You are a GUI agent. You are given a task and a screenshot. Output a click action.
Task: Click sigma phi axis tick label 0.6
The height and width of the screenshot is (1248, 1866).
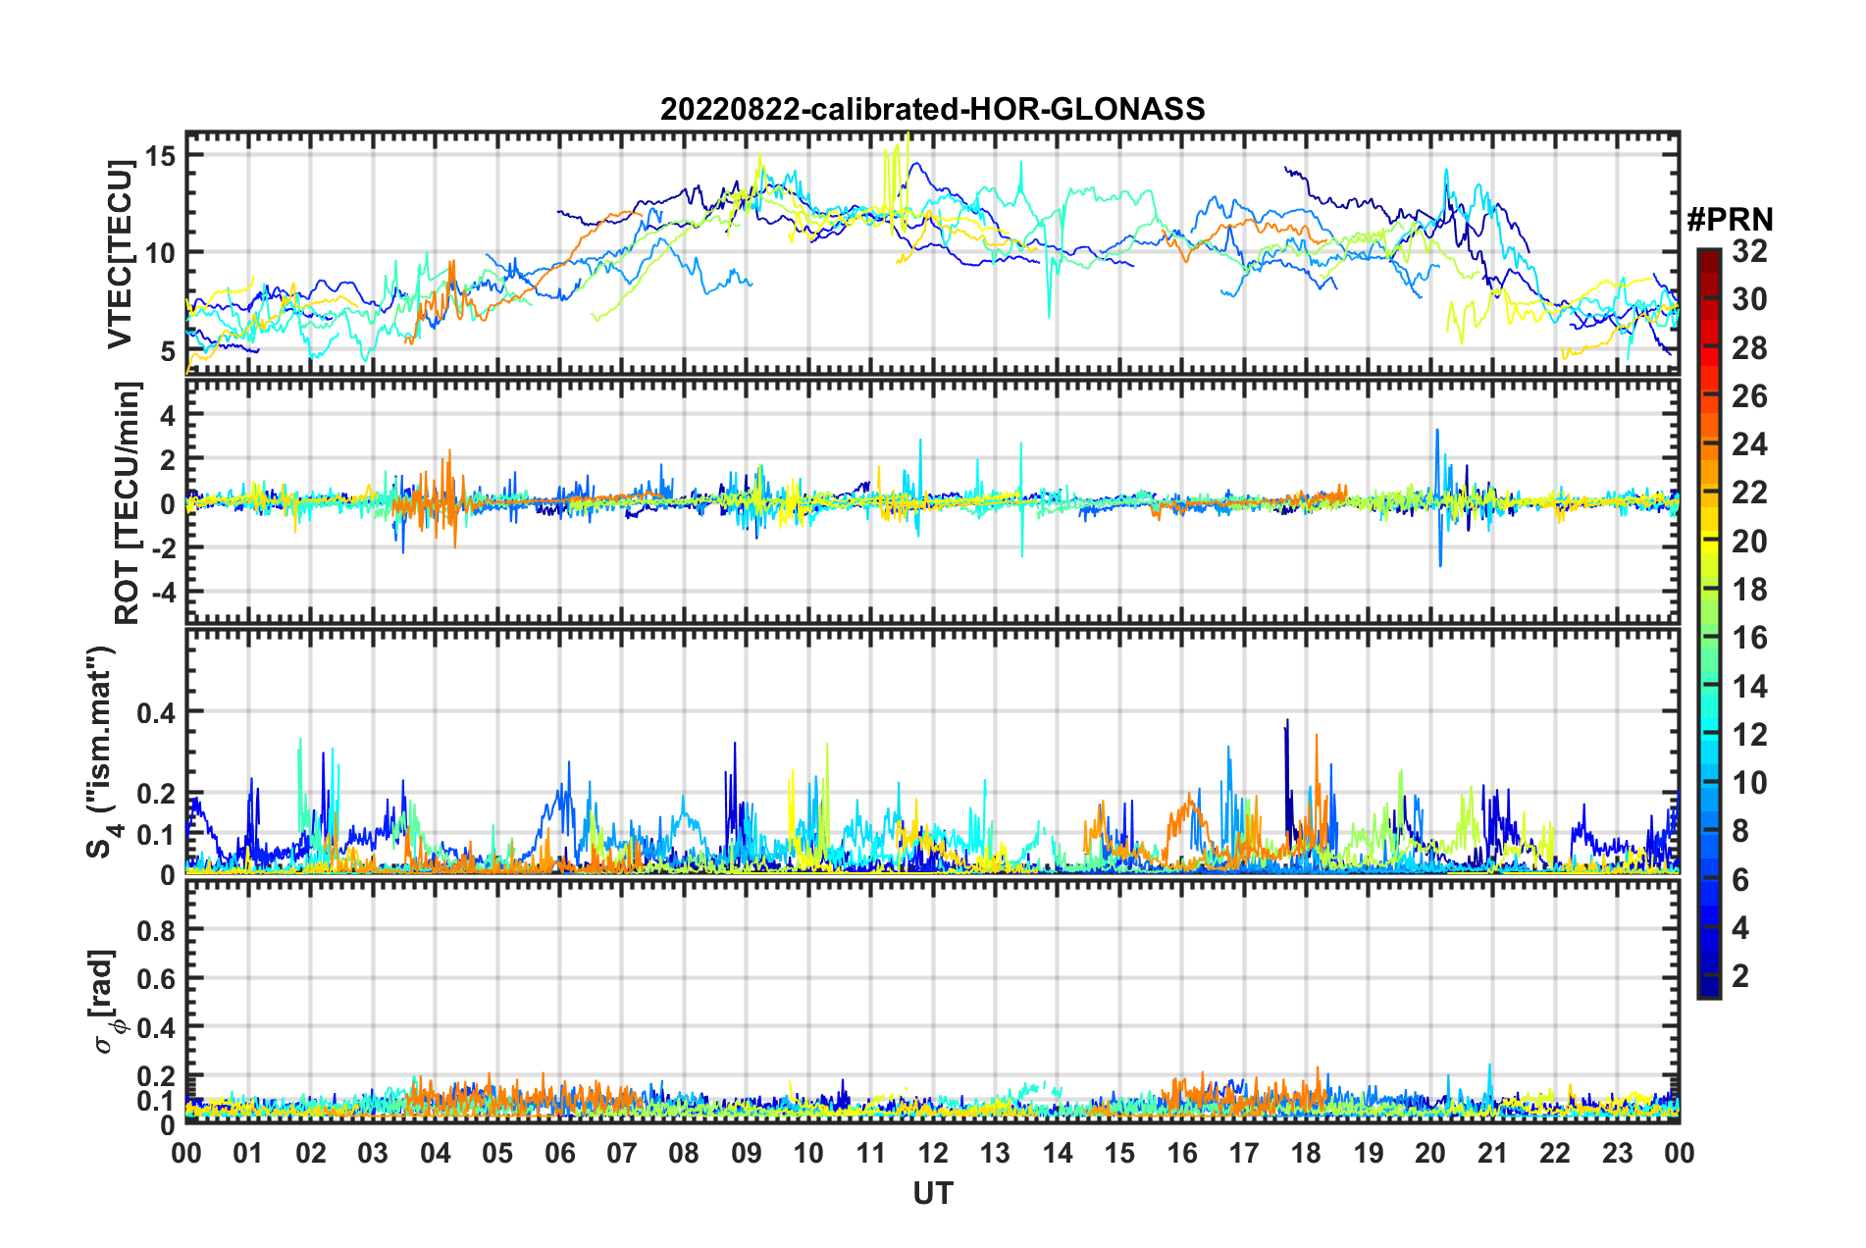coord(157,978)
